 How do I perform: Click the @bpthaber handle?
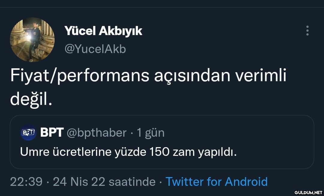click(96, 132)
